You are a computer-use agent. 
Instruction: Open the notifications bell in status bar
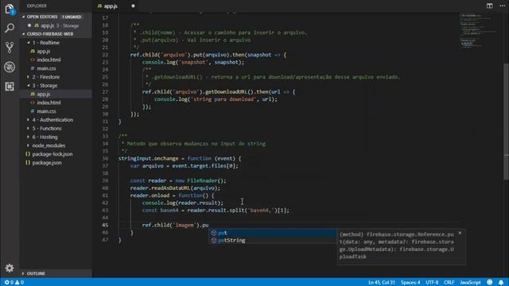tap(501, 282)
